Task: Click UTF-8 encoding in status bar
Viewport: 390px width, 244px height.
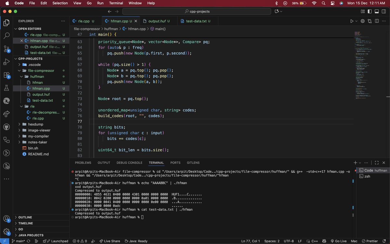Action: (289, 241)
